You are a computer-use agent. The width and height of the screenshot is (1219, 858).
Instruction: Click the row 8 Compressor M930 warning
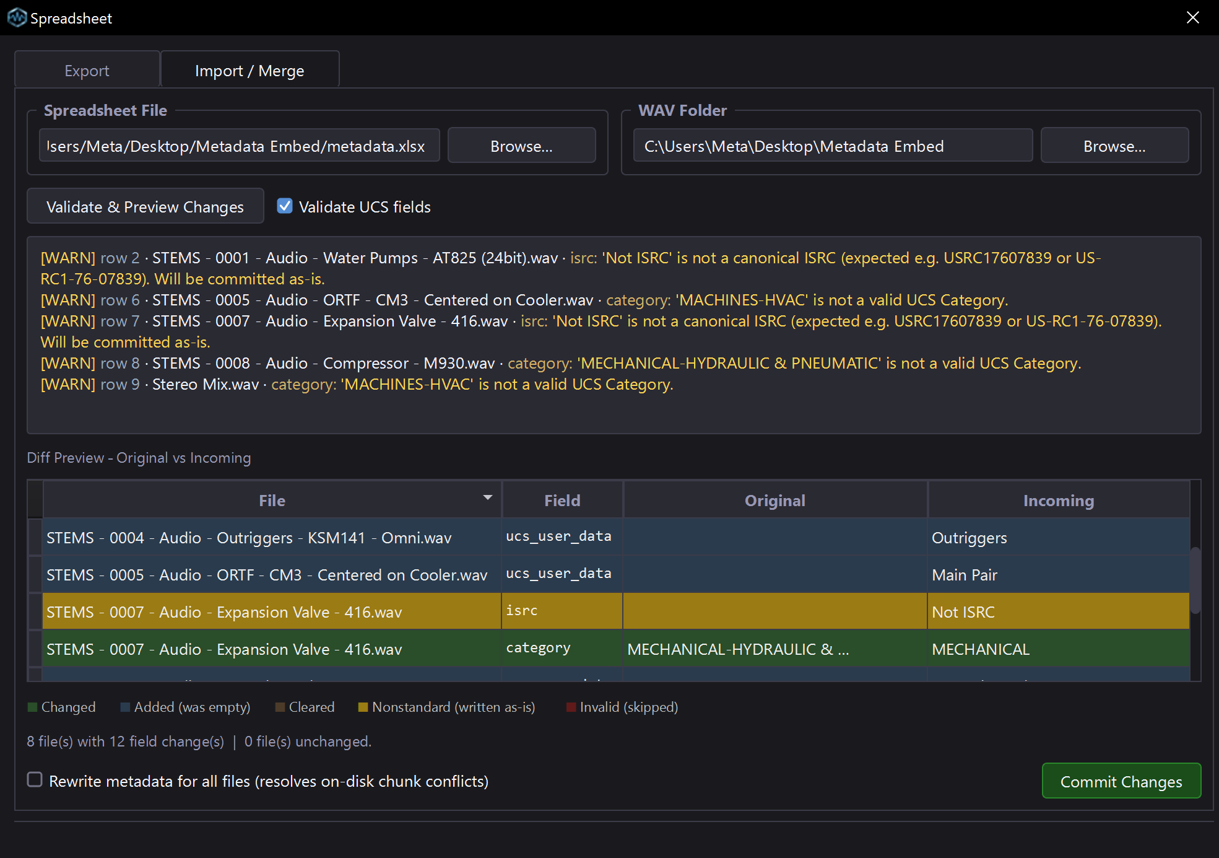pos(561,363)
